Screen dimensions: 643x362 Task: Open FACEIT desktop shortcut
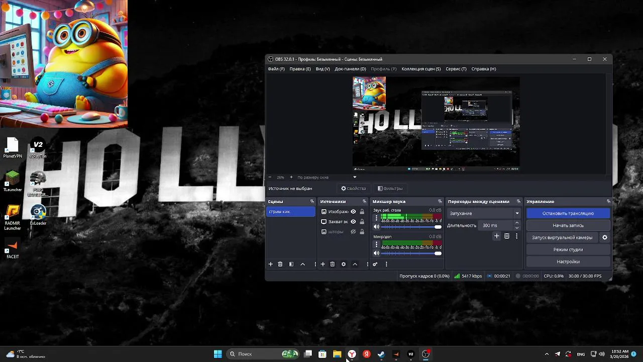click(x=13, y=249)
